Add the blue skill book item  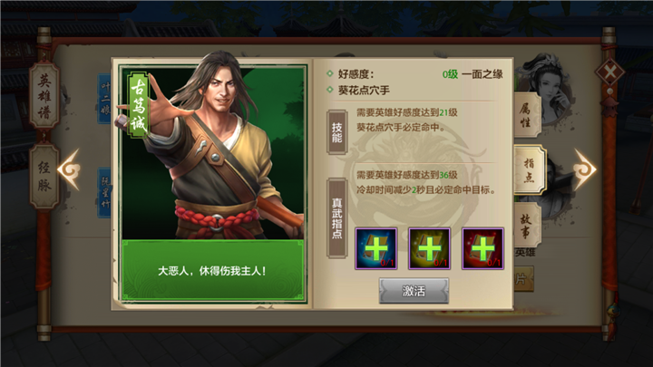[375, 248]
